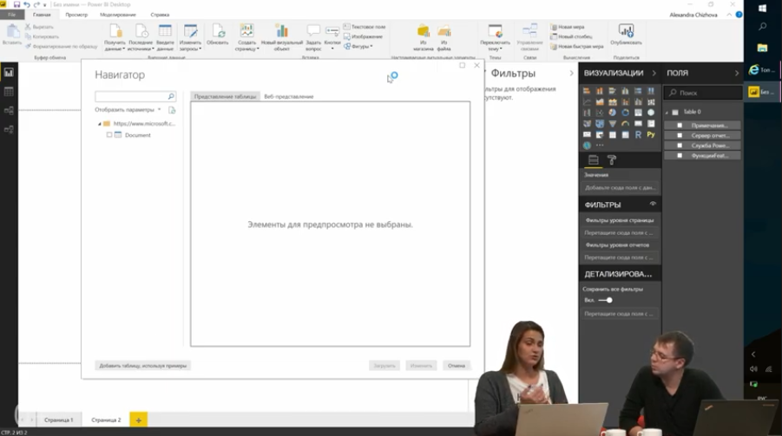Open the Моделирование ribbon tab
The height and width of the screenshot is (436, 782).
click(x=118, y=15)
